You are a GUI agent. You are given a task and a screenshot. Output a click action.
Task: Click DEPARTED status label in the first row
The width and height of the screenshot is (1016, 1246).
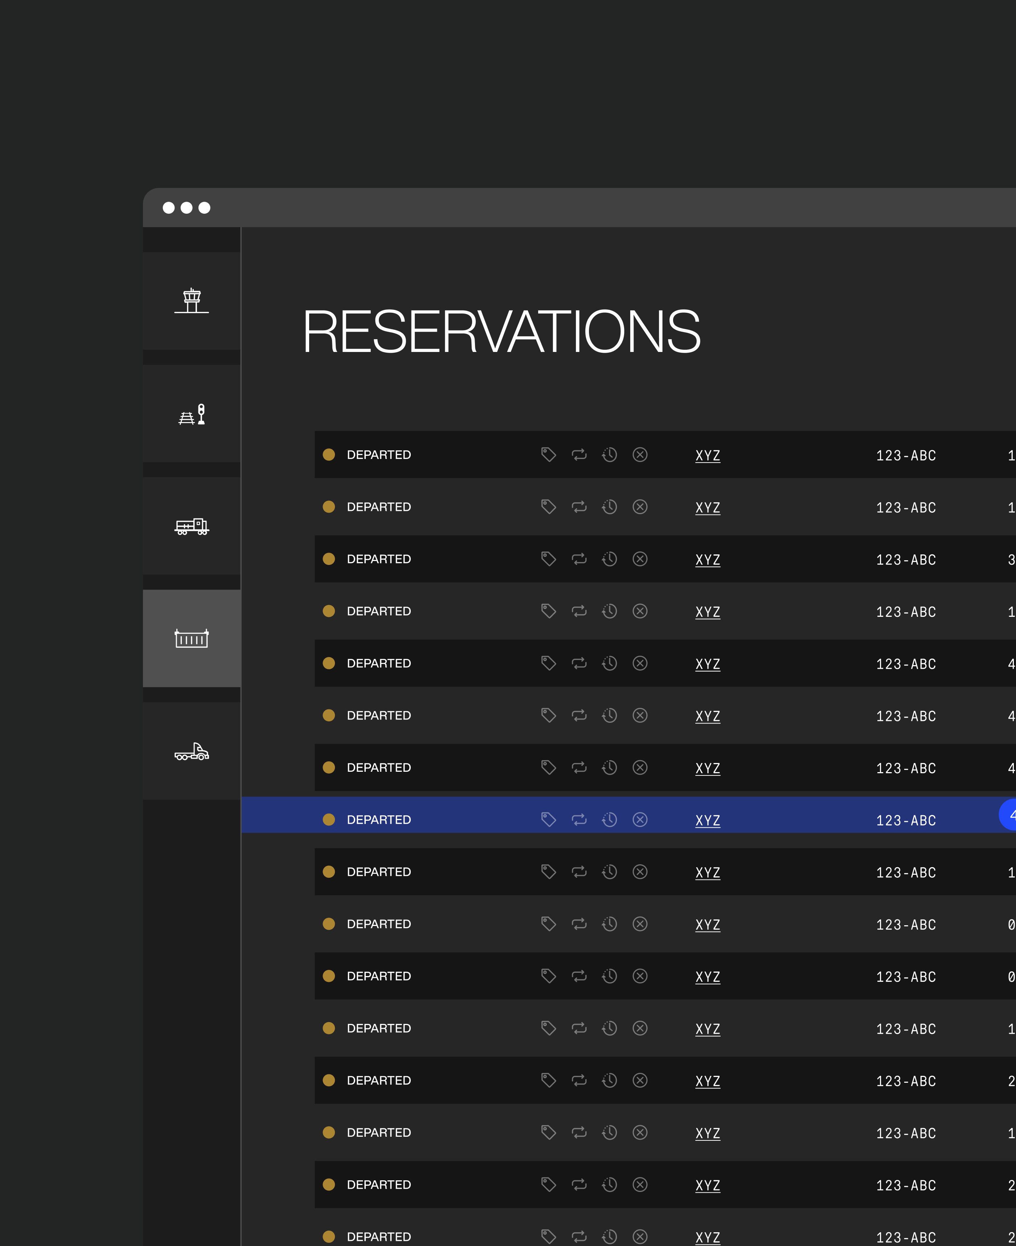tap(379, 455)
